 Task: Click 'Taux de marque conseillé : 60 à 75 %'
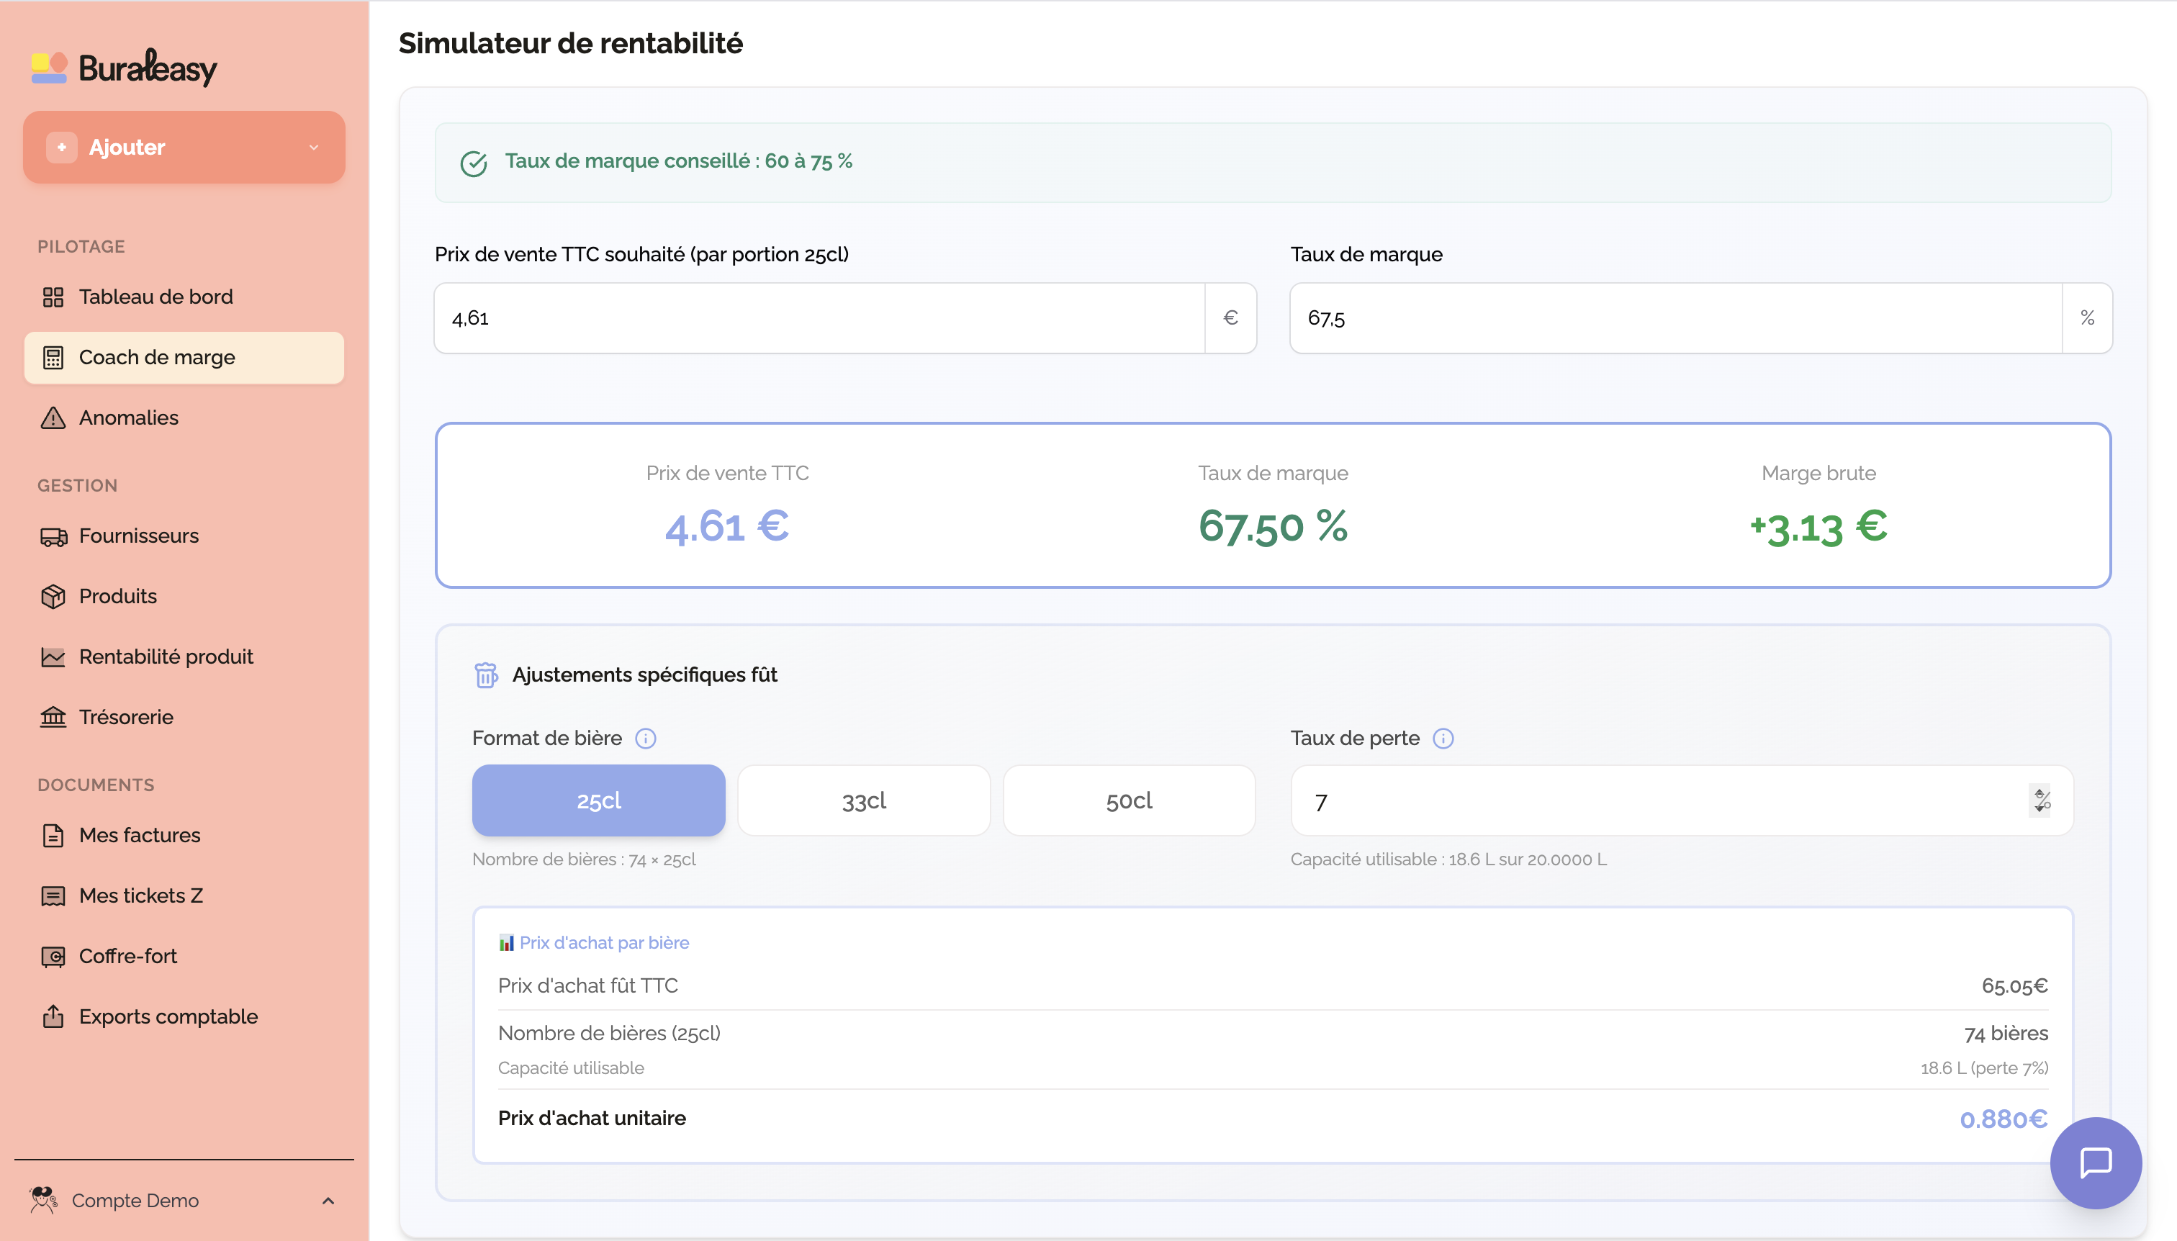pos(678,161)
